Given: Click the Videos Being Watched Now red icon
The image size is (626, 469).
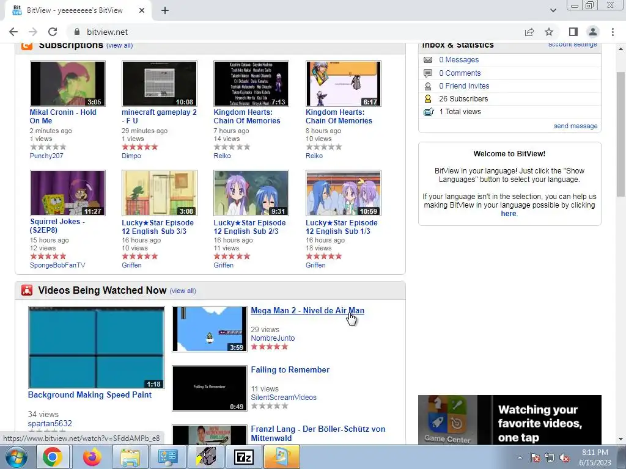Looking at the screenshot, I should coord(27,290).
